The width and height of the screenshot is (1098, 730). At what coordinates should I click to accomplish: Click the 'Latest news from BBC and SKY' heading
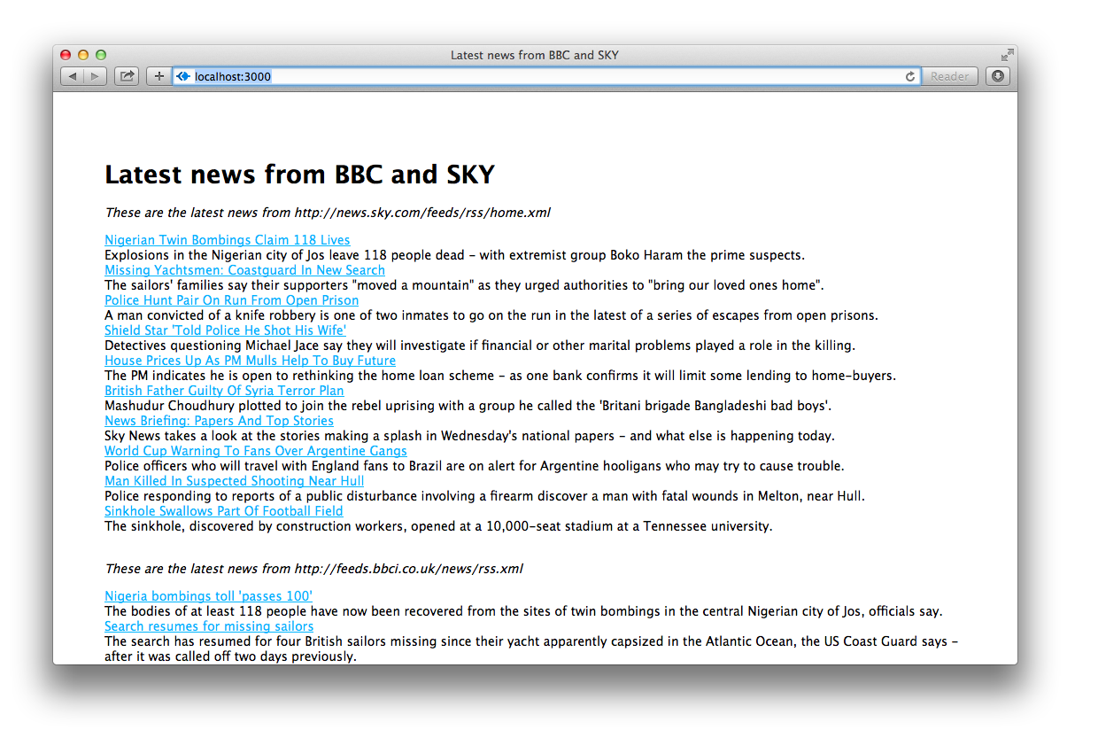point(300,175)
